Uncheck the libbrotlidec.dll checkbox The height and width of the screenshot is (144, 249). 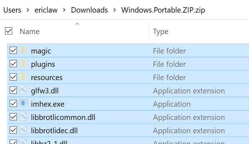coord(13,130)
